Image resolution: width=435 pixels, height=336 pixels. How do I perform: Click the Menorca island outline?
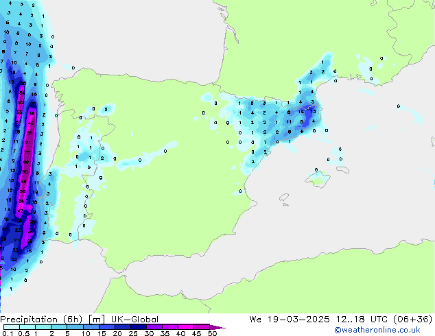(x=343, y=169)
